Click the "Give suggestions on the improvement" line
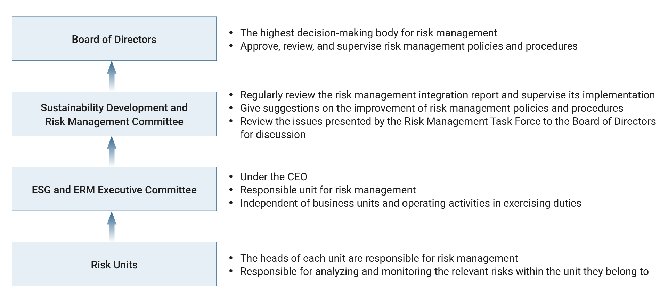The width and height of the screenshot is (668, 303). pyautogui.click(x=431, y=108)
